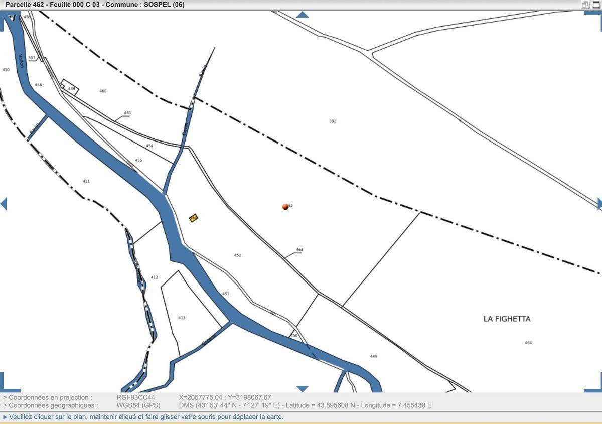Select parcel 392 on the map
602x424 pixels.
pyautogui.click(x=333, y=121)
